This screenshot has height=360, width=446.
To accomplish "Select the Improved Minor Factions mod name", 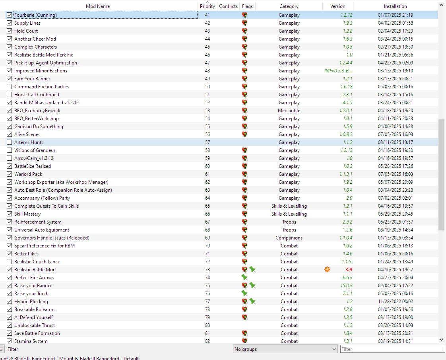I will 41,70.
